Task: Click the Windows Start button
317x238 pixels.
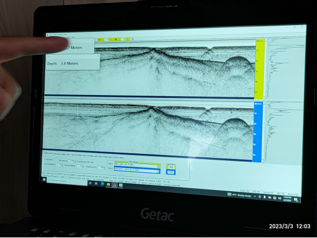Action: pos(44,180)
